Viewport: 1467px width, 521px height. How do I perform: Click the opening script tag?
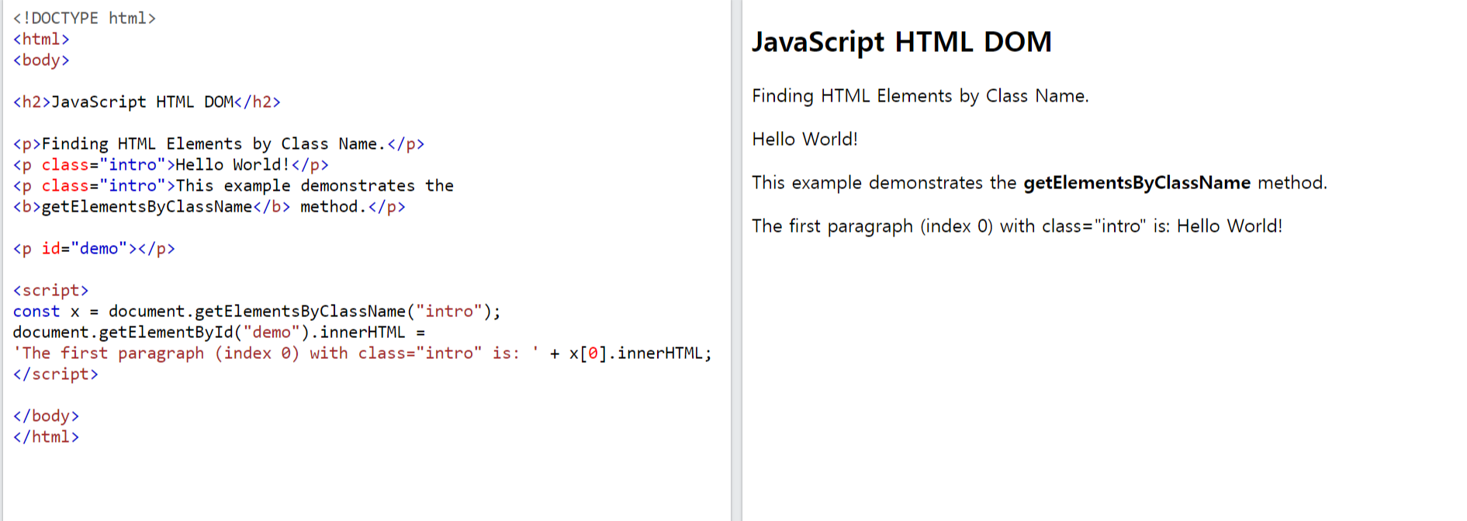coord(50,290)
